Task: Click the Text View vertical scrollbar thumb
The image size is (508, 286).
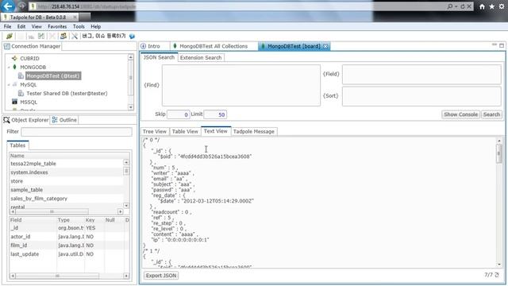Action: point(499,154)
